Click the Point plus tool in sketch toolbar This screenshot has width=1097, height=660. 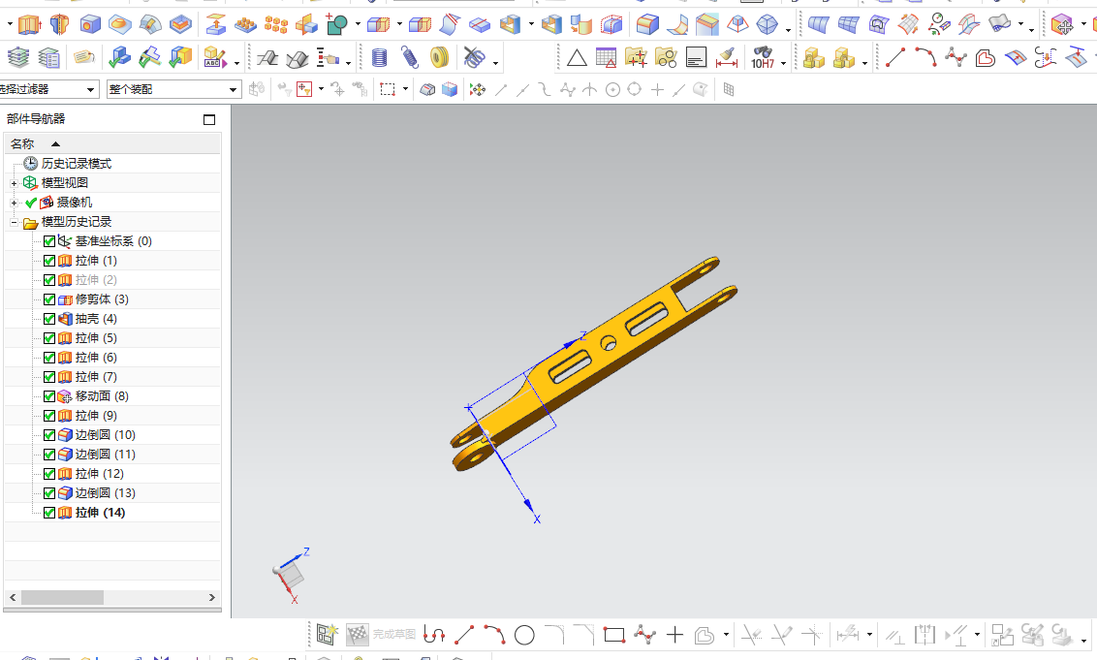point(674,635)
